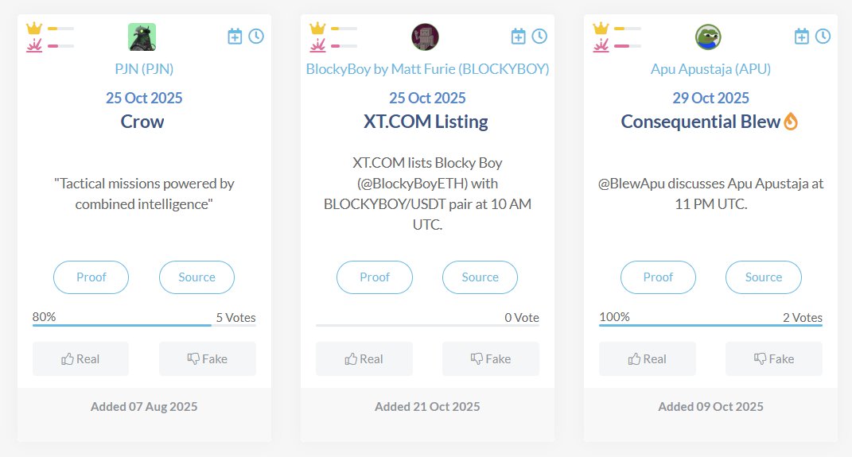The image size is (852, 457).
Task: Vote Fake on the Crow event
Action: (x=207, y=359)
